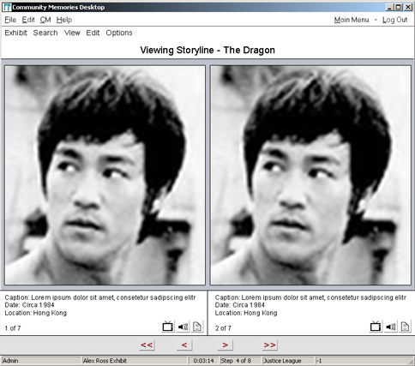Jump to first with << button
The image size is (415, 366).
coord(147,345)
